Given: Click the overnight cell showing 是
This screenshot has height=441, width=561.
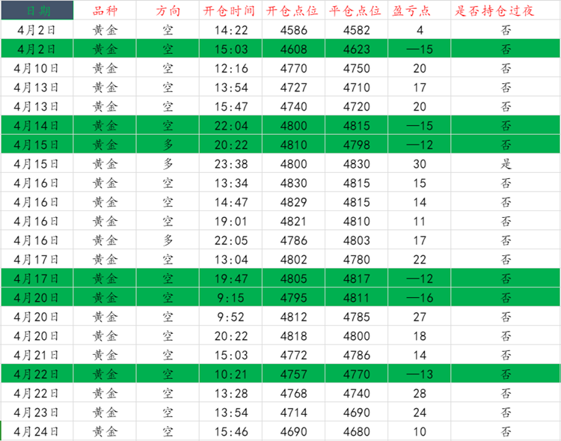Looking at the screenshot, I should pos(506,163).
